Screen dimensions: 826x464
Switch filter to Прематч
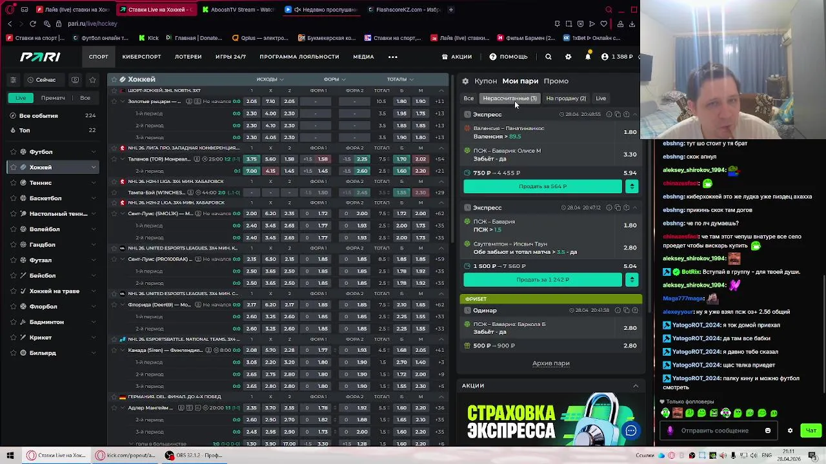click(53, 98)
